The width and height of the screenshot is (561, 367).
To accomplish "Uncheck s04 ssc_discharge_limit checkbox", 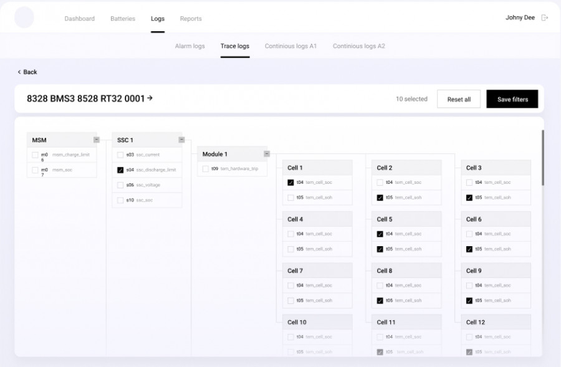I will point(120,170).
